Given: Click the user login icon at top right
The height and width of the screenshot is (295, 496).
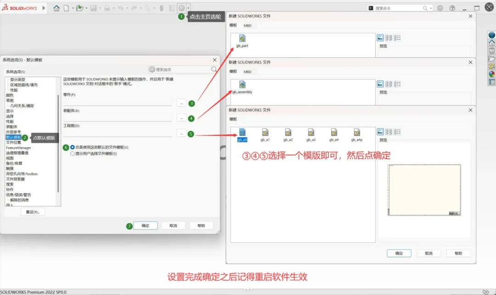Looking at the screenshot, I should click(440, 8).
